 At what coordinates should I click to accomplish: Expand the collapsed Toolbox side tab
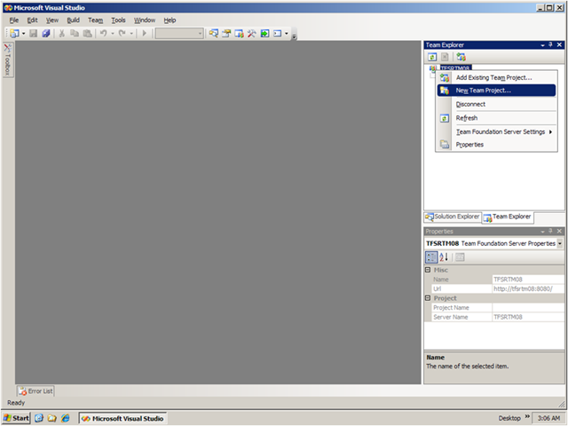pos(8,59)
